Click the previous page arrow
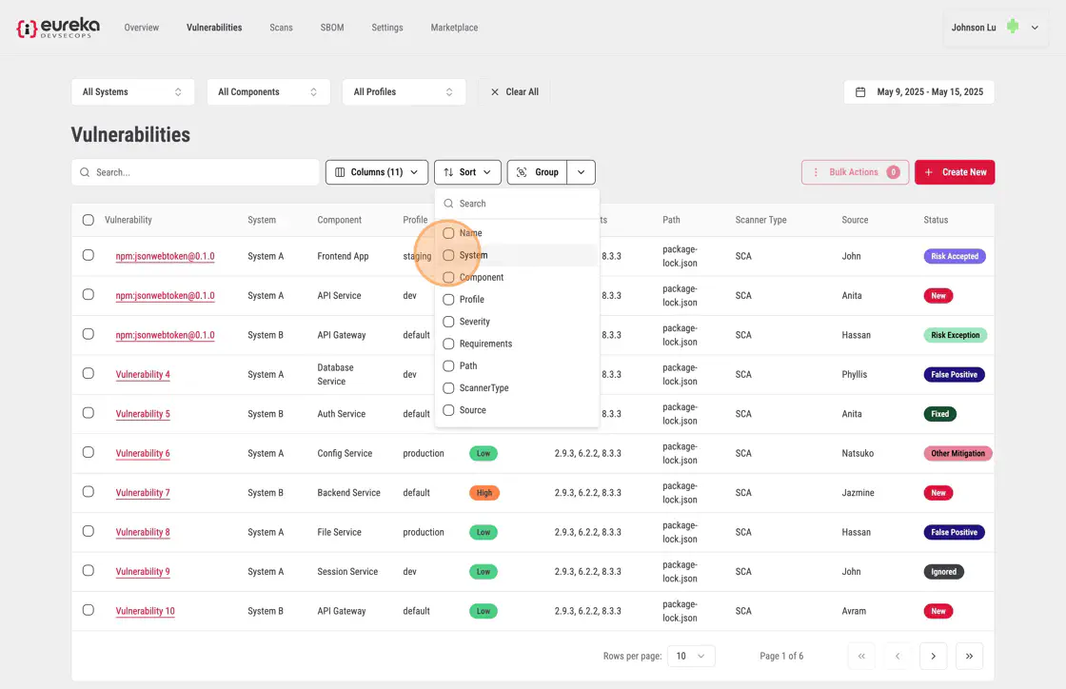Screen dimensions: 1066x689 click(898, 656)
